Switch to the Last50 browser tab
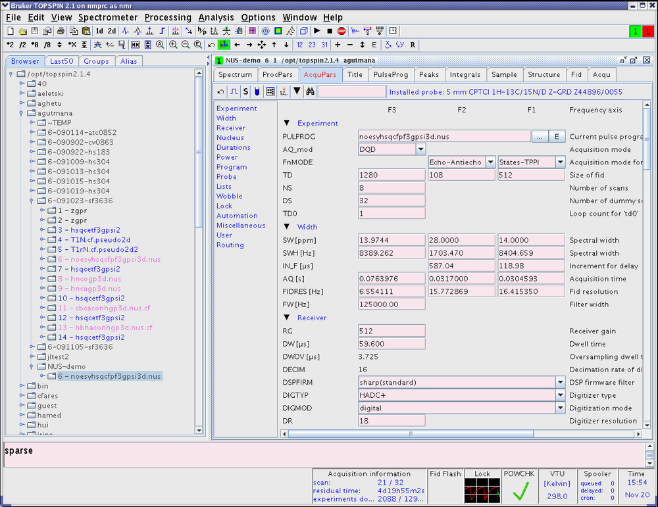The image size is (658, 507). tap(62, 61)
